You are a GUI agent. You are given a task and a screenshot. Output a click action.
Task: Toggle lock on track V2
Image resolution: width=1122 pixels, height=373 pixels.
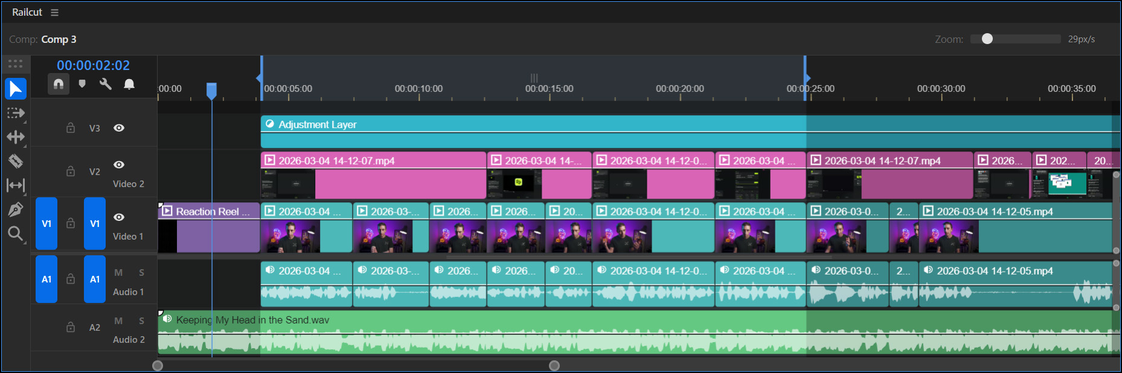(x=71, y=171)
